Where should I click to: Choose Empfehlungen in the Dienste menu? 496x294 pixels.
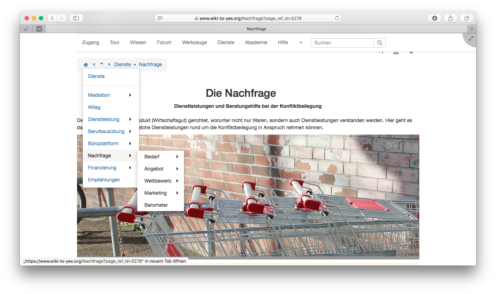coord(104,180)
